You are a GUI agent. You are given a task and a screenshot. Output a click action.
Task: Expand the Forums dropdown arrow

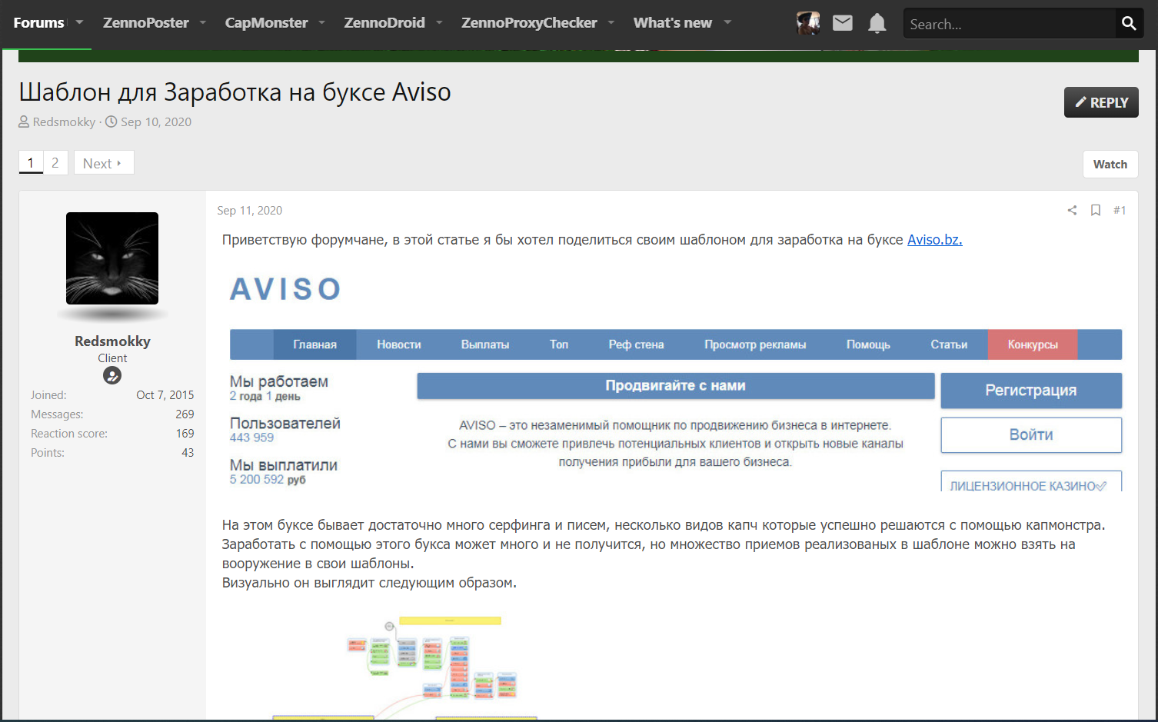79,23
